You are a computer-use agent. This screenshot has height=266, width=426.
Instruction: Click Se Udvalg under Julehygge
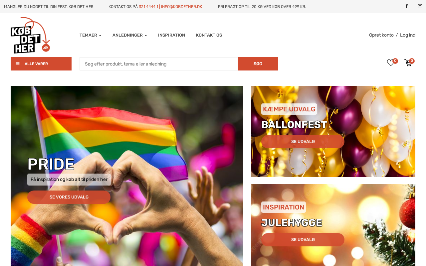click(x=303, y=240)
